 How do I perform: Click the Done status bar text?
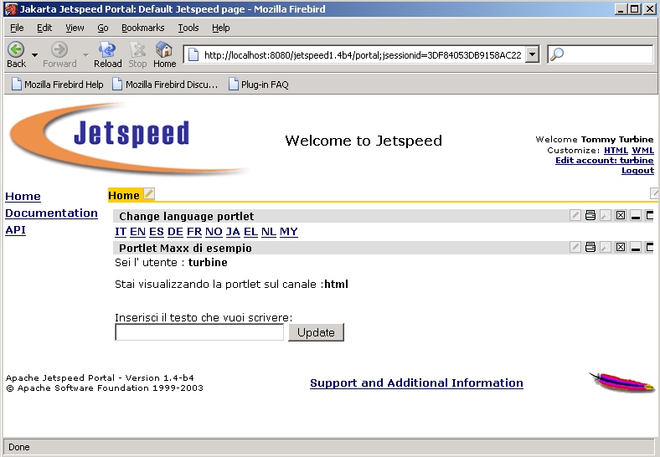[x=19, y=447]
